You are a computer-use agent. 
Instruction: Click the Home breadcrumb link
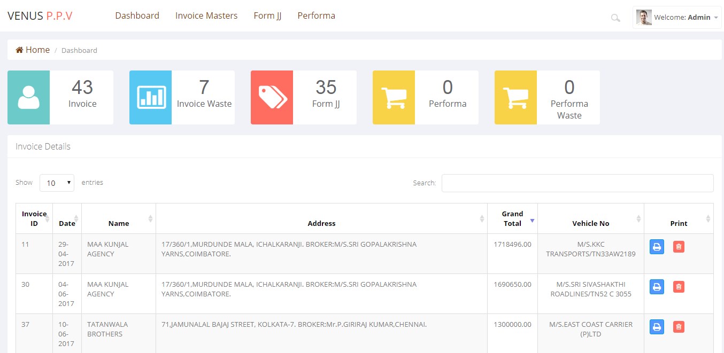pos(33,50)
